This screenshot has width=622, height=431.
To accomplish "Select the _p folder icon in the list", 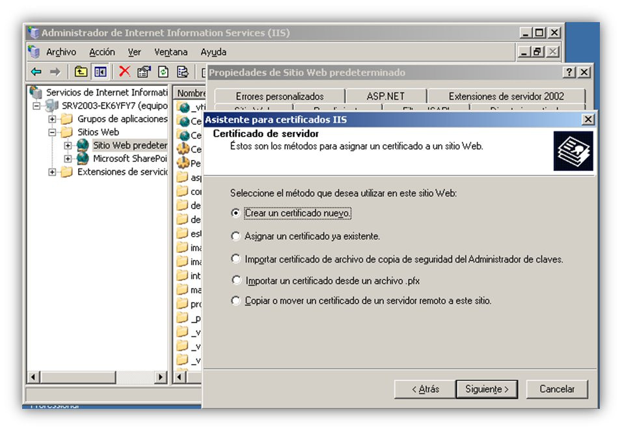I will (x=182, y=318).
